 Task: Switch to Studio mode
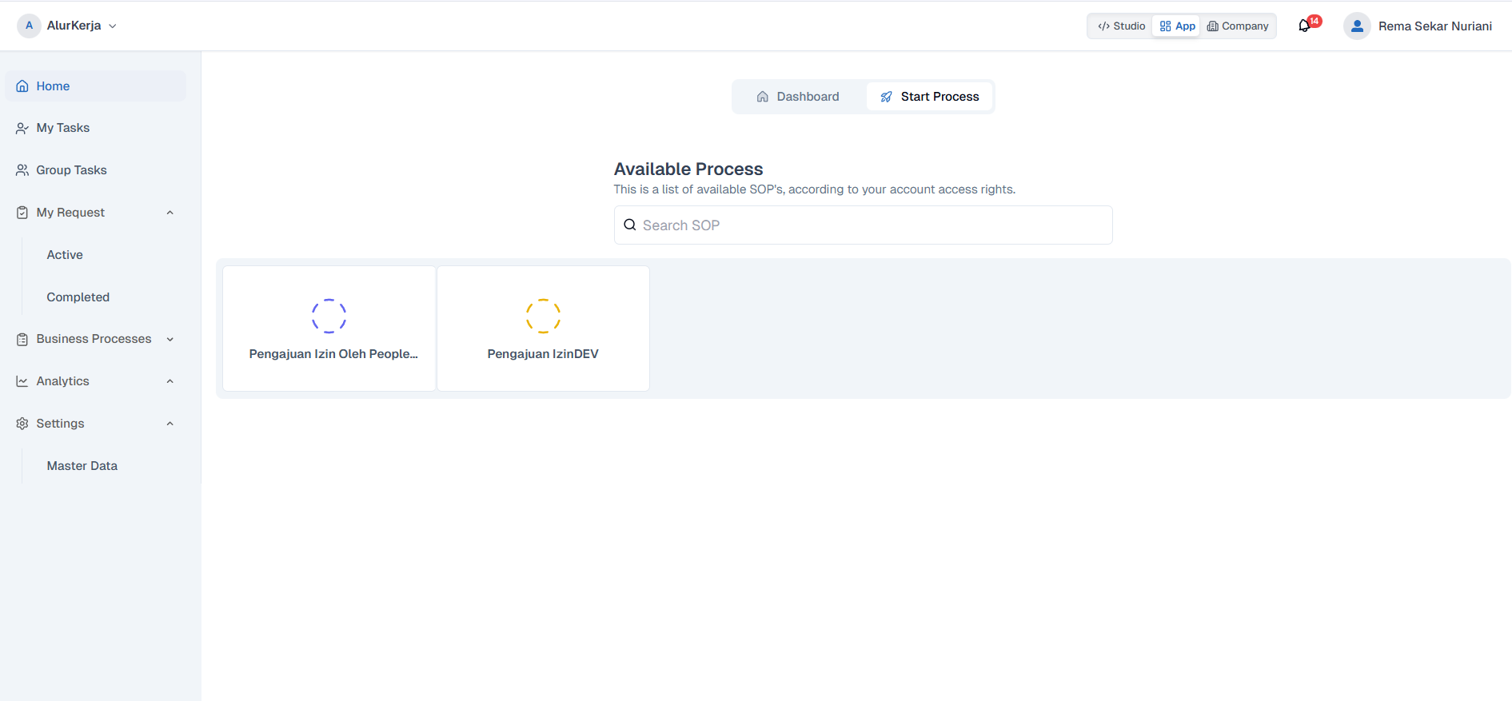1121,26
